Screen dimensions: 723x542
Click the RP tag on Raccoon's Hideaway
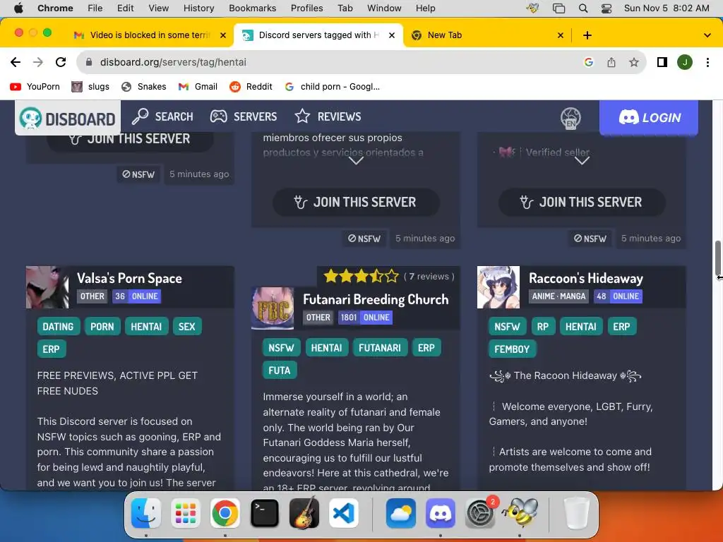[x=543, y=327]
